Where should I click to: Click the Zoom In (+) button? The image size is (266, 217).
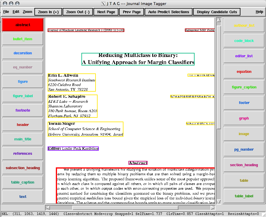click(48, 12)
